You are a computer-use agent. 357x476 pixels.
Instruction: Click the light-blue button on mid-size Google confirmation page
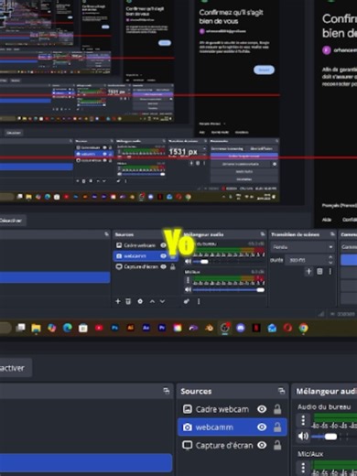(x=264, y=70)
